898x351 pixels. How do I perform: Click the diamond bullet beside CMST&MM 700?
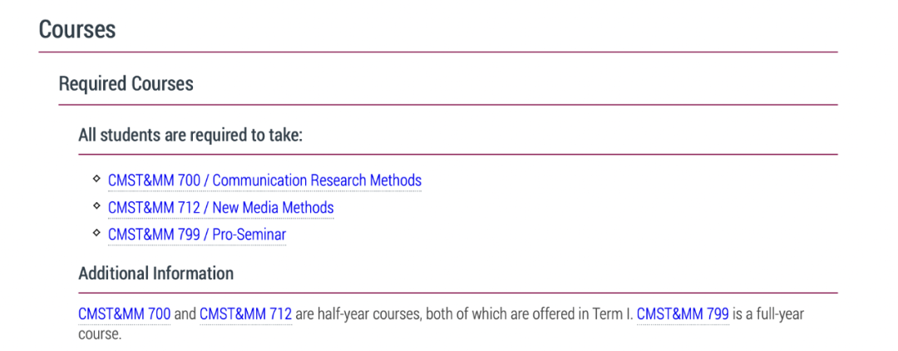pos(96,178)
